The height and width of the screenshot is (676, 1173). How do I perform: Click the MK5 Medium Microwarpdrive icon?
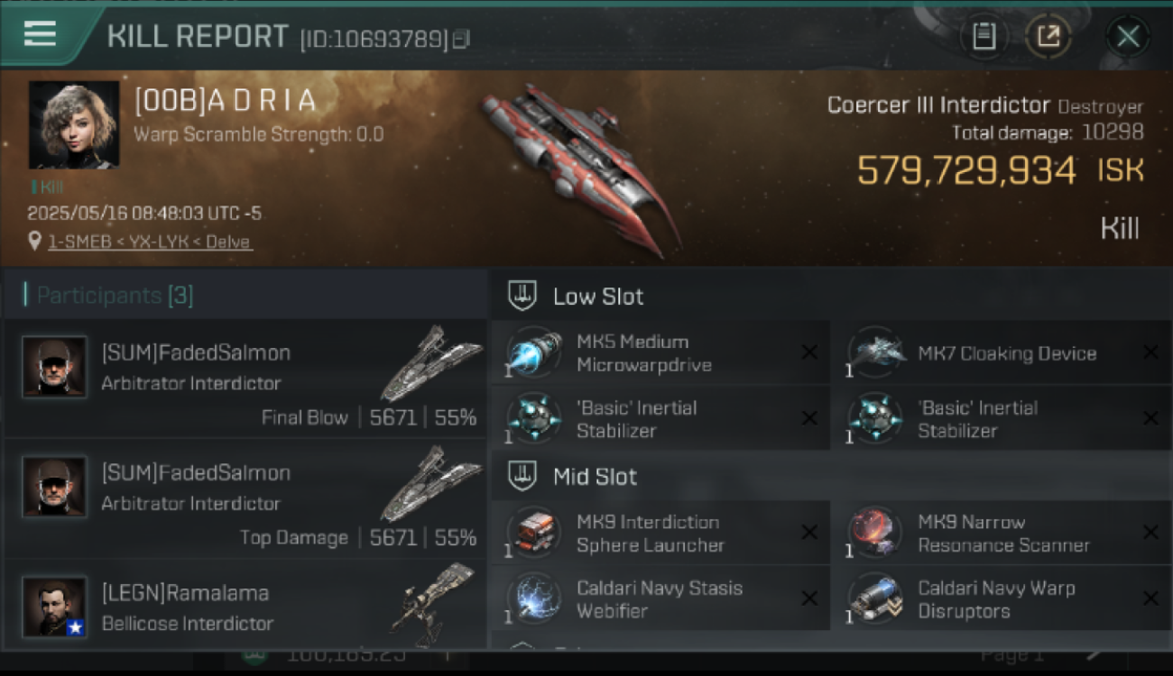point(533,352)
